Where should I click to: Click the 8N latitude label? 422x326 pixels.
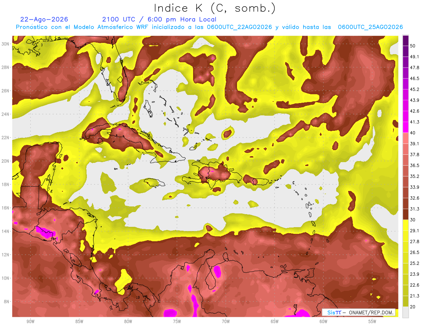pyautogui.click(x=7, y=301)
